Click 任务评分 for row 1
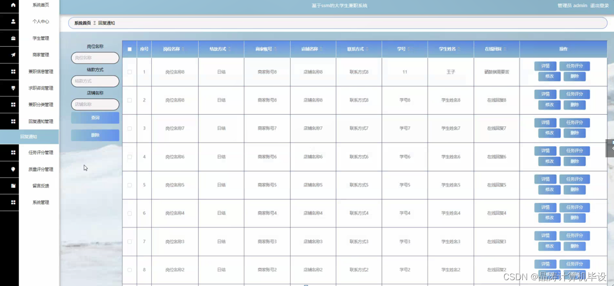The width and height of the screenshot is (614, 286). pyautogui.click(x=574, y=66)
